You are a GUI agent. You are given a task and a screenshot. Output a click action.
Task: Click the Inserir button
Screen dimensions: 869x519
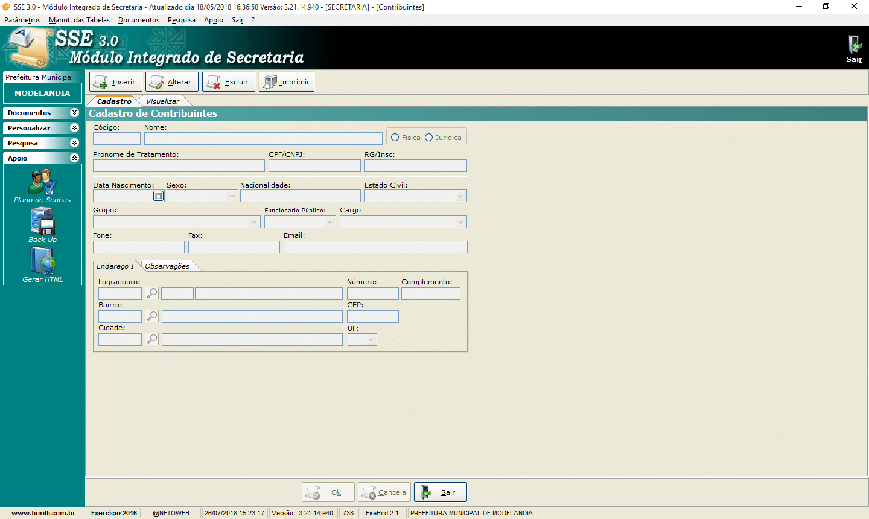point(116,82)
